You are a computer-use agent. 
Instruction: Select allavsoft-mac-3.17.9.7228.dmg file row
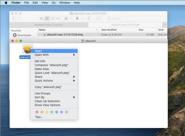[102, 35]
